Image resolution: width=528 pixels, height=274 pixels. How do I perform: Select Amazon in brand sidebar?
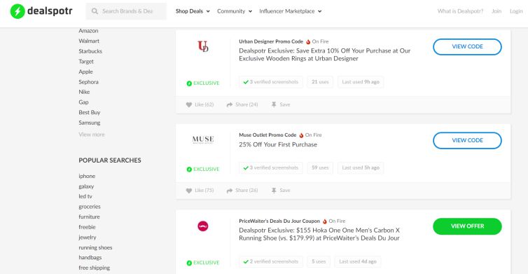88,31
